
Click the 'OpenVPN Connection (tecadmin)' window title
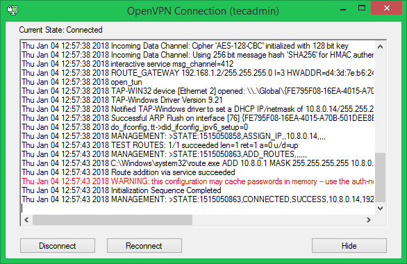(203, 11)
